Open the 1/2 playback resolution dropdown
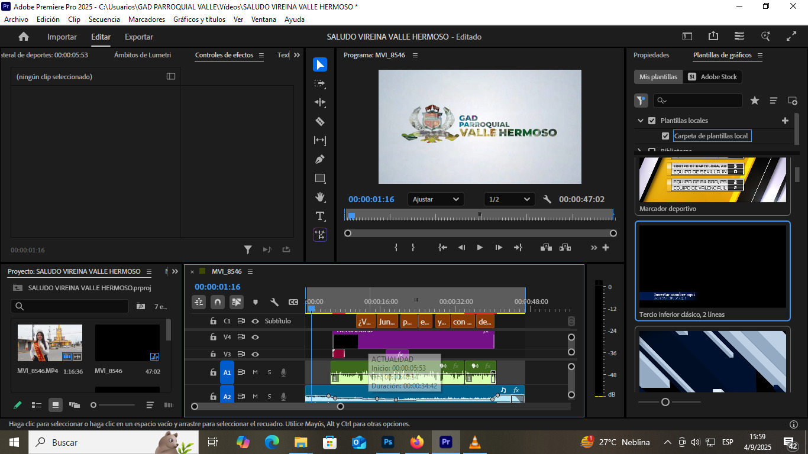 (509, 199)
